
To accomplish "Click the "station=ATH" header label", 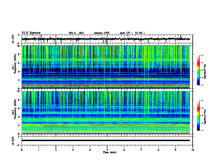I will [102, 33].
